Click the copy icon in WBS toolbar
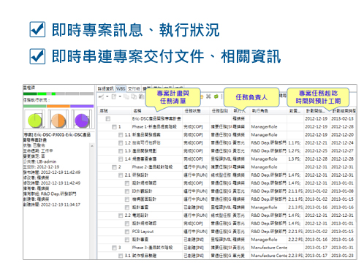This screenshot has height=271, width=364. (134, 97)
